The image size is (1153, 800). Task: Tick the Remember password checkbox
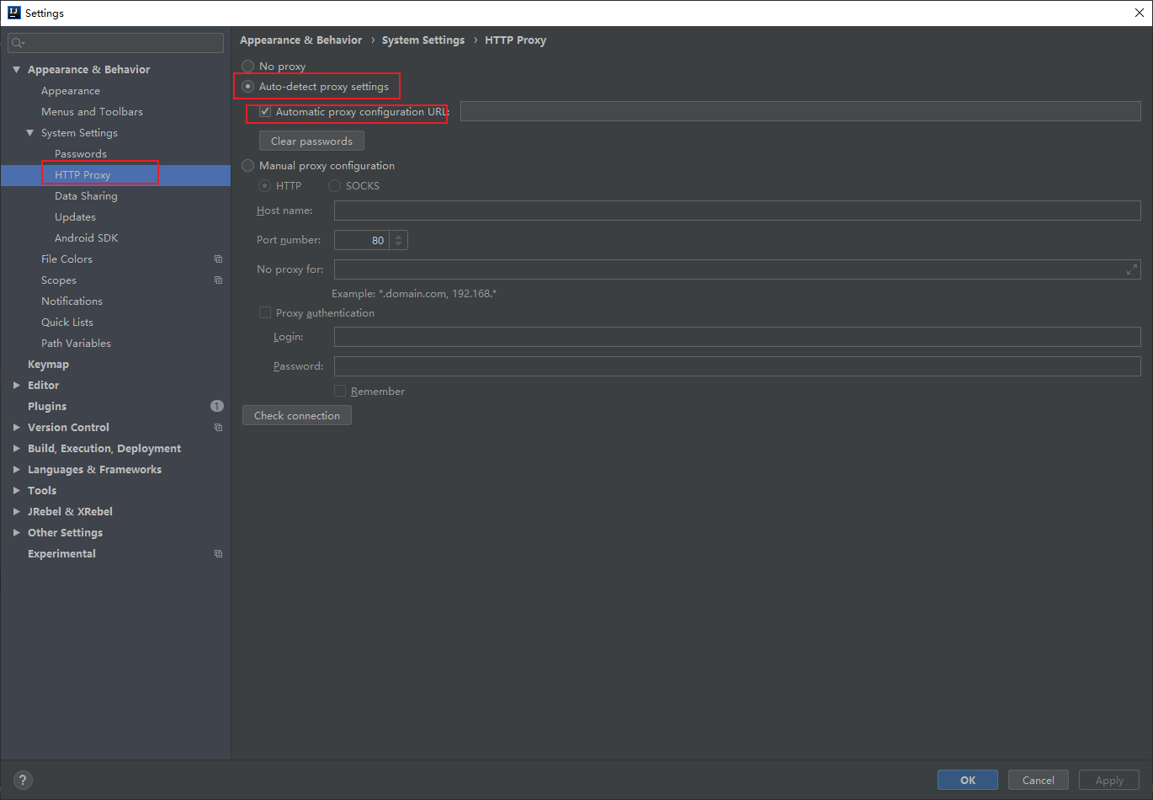340,391
